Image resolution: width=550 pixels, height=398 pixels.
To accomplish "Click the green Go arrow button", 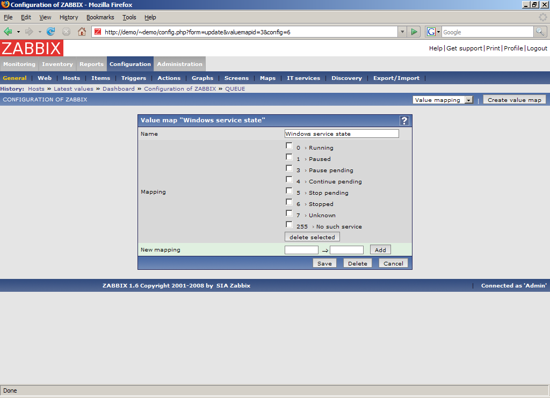I will [414, 32].
